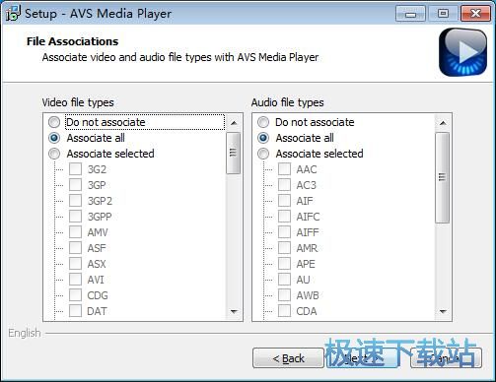The width and height of the screenshot is (496, 382).
Task: Click the 'English' language label
Action: point(25,333)
